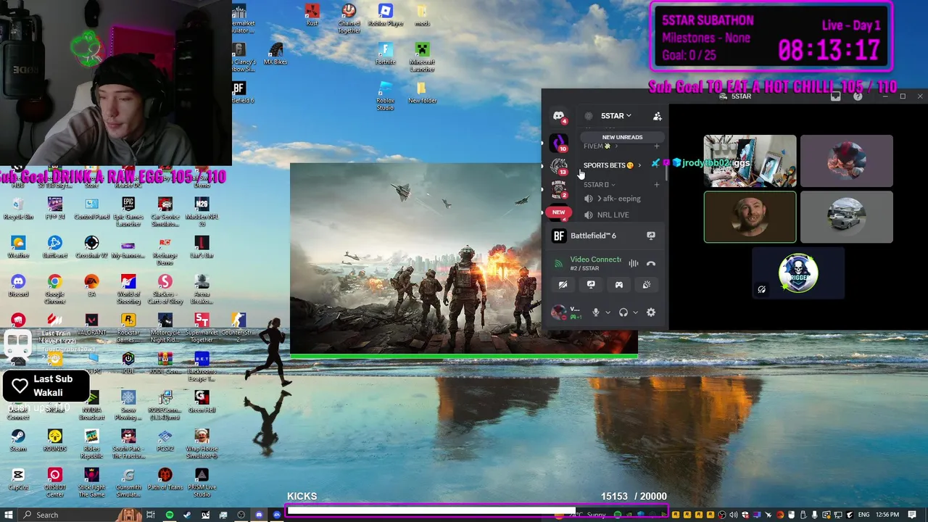The image size is (928, 522).
Task: Open the Path of Titans desktop icon
Action: 165,479
